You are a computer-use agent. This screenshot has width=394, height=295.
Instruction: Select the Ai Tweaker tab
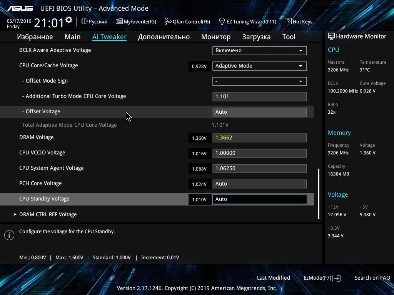tap(109, 37)
